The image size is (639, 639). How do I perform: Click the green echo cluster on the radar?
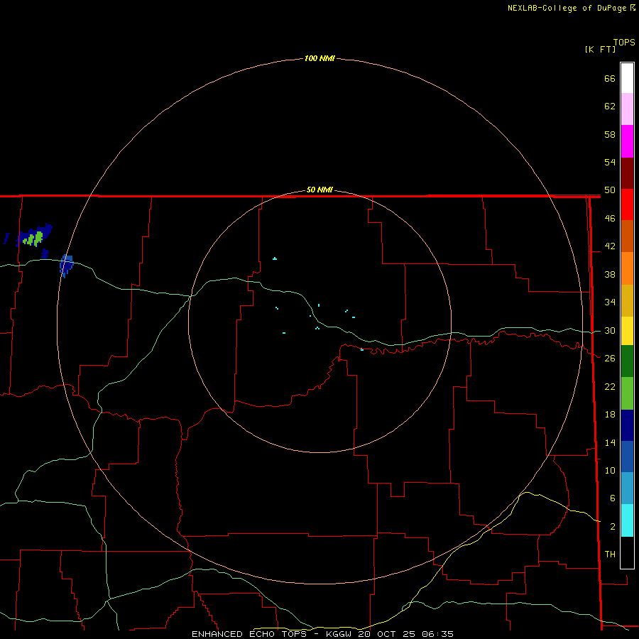click(33, 239)
